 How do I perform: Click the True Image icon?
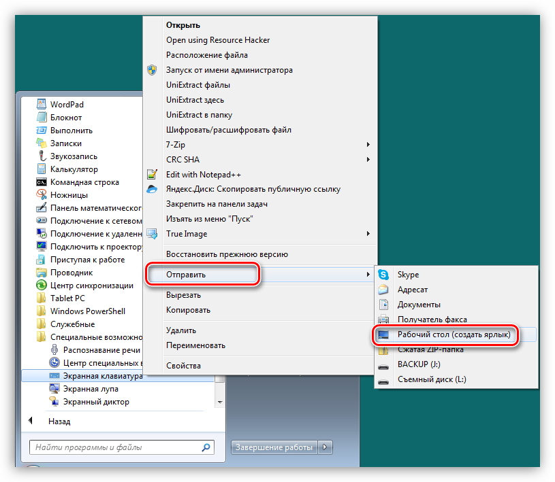(152, 234)
